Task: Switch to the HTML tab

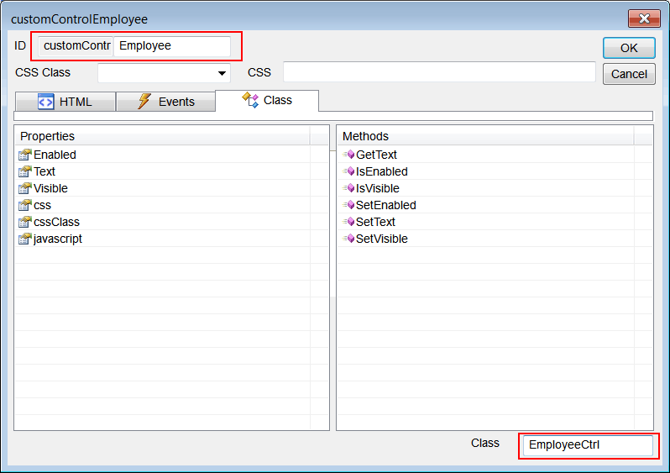Action: 65,102
